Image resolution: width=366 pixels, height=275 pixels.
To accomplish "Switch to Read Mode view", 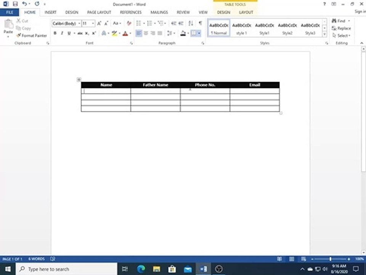I will click(x=279, y=259).
